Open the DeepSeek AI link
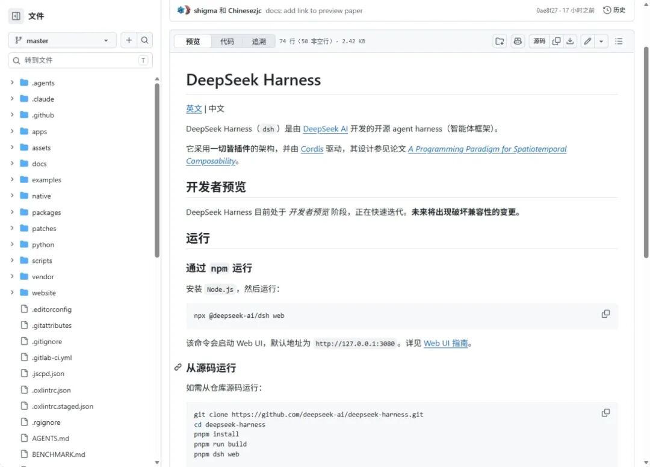This screenshot has height=467, width=650. (x=326, y=129)
